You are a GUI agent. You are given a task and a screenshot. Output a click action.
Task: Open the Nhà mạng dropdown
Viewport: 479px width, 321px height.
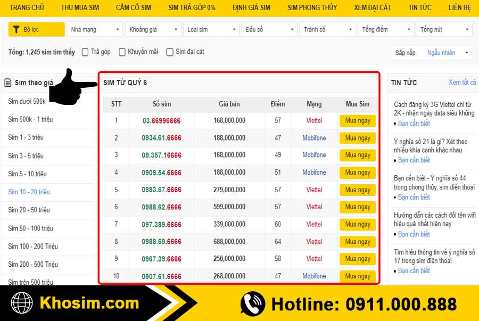[95, 30]
